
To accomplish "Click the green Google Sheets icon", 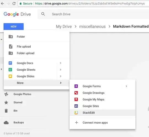I will [10, 70].
